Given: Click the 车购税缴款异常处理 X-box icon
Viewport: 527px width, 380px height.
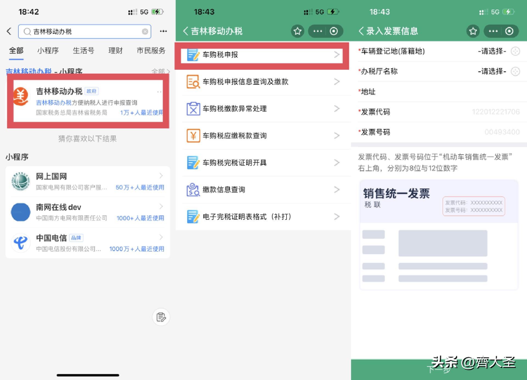Looking at the screenshot, I should (193, 109).
